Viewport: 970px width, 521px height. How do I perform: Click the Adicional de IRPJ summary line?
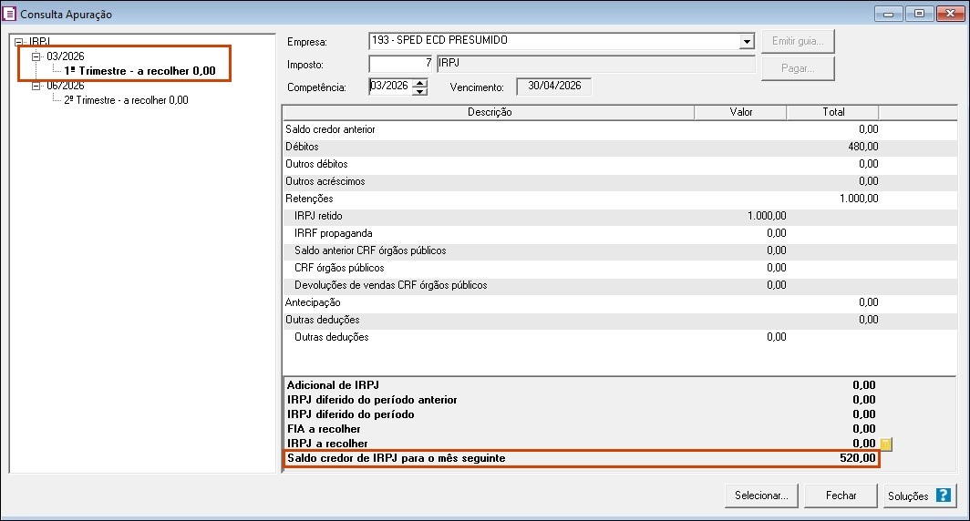[x=582, y=385]
